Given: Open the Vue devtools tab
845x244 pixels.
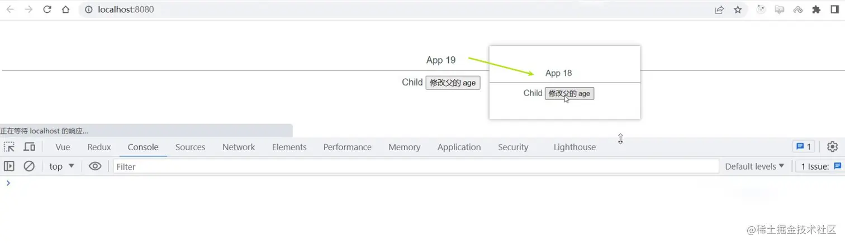Looking at the screenshot, I should coord(63,147).
